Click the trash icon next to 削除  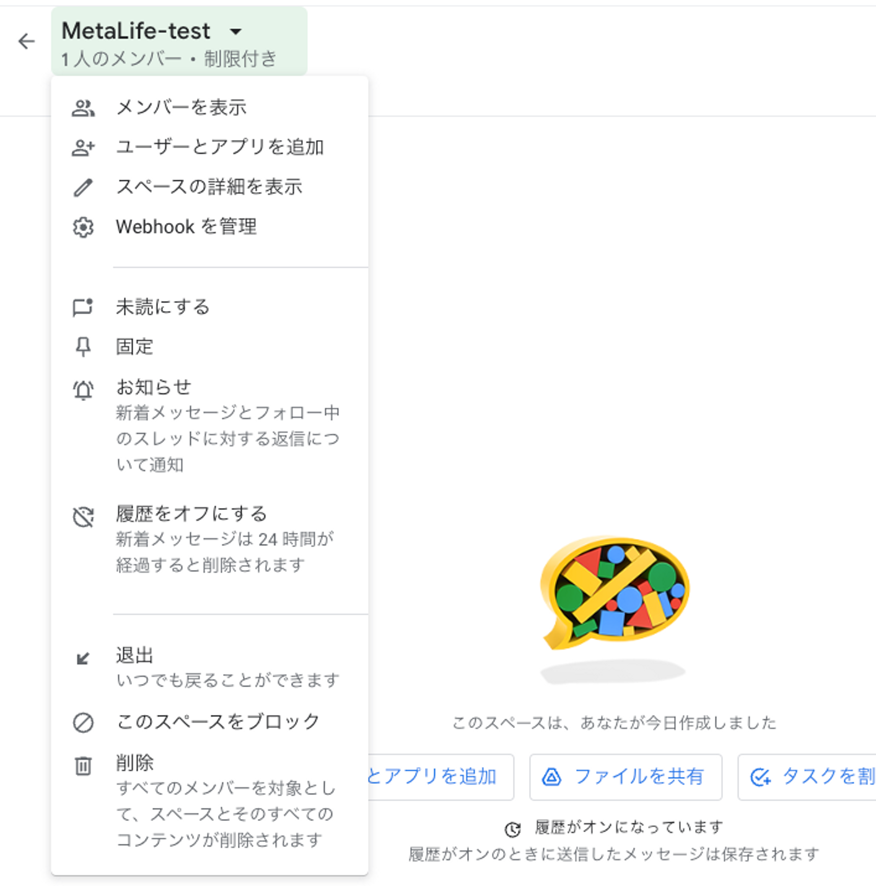coord(83,766)
